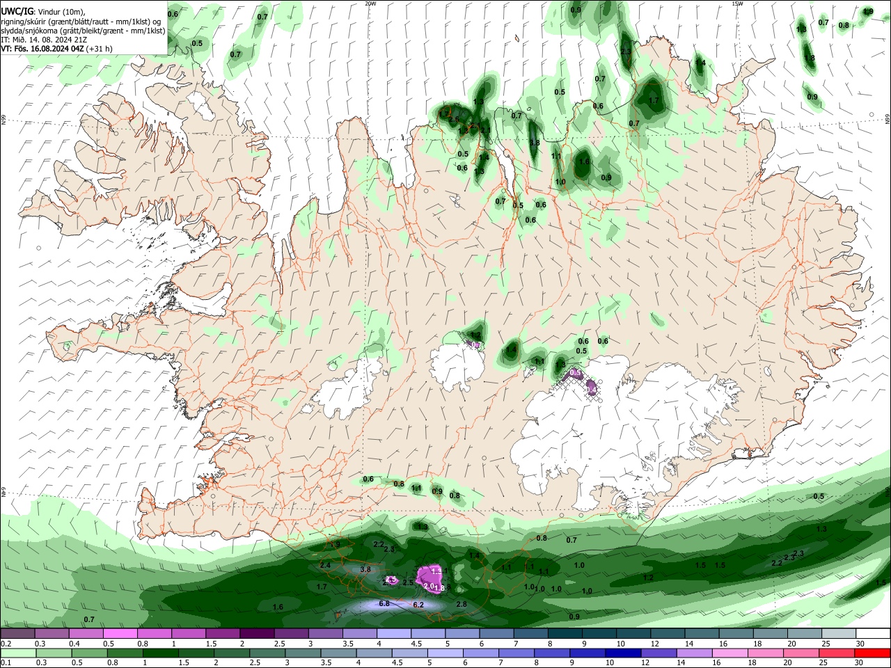Viewport: 891px width, 668px height.
Task: Click the bright pink 0.5–0.8 swatch in top legend
Action: (x=120, y=634)
